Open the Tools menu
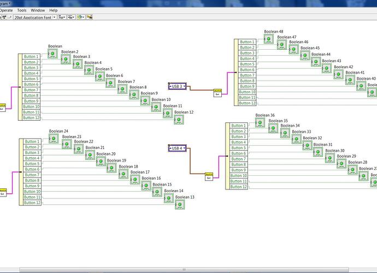The image size is (377, 273). (x=22, y=10)
